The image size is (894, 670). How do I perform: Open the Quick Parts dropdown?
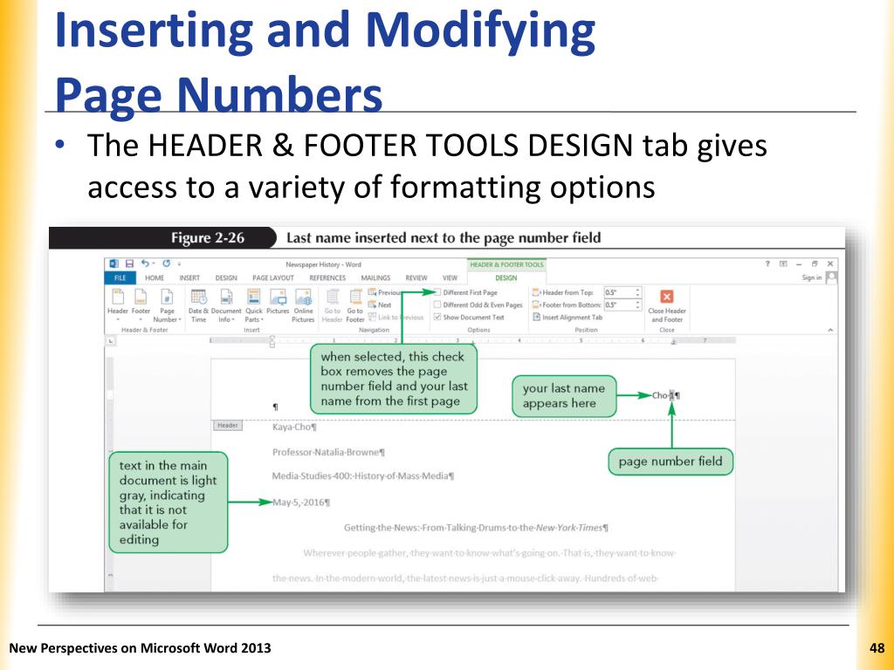pyautogui.click(x=254, y=306)
